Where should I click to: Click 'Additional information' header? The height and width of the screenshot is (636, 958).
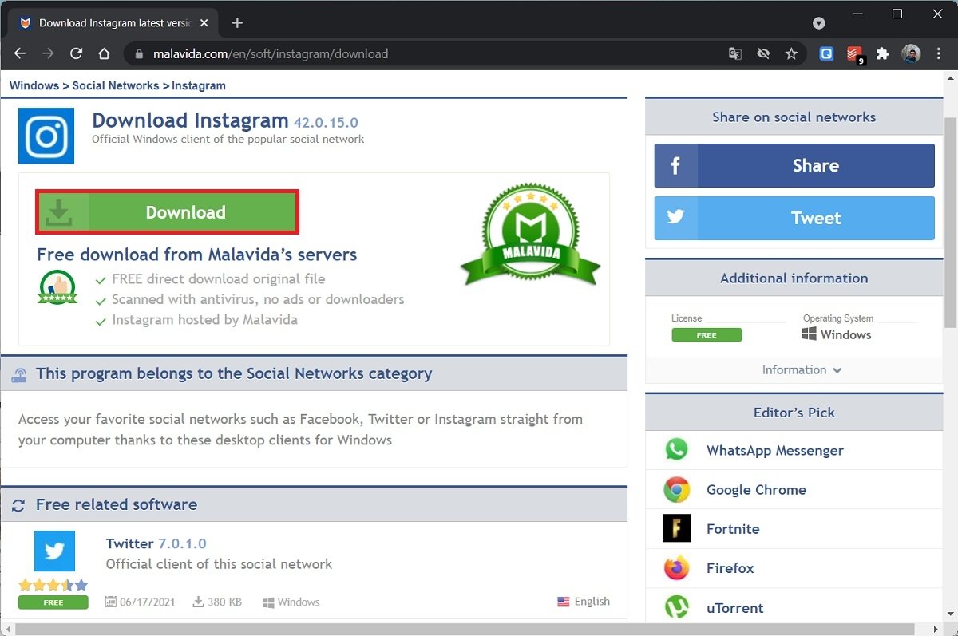pyautogui.click(x=794, y=278)
